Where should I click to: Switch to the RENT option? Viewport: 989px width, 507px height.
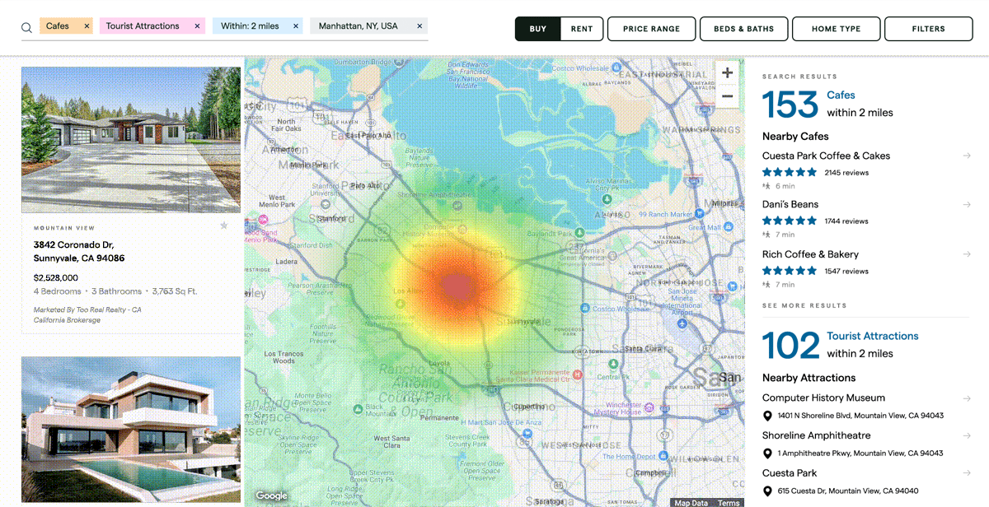pos(582,29)
